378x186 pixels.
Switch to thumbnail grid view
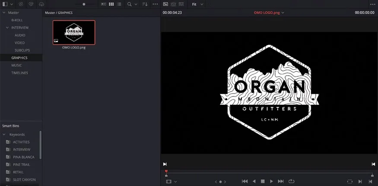tap(111, 4)
